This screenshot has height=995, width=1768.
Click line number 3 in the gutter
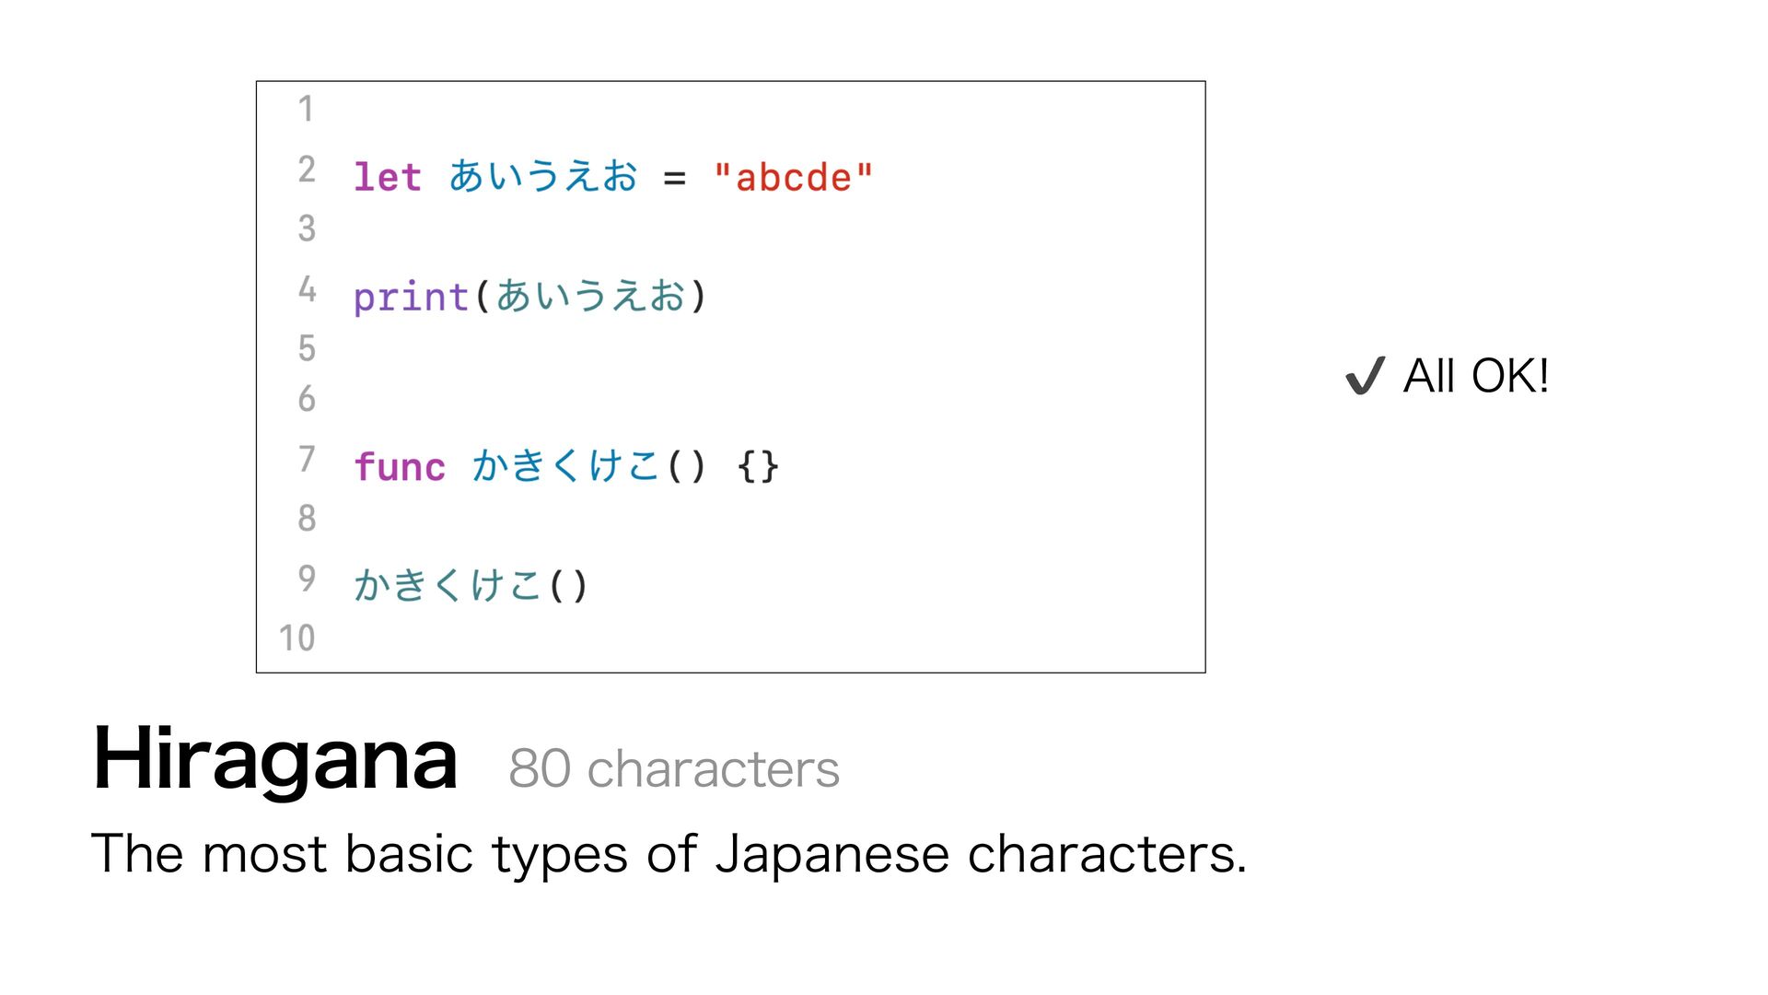tap(307, 228)
